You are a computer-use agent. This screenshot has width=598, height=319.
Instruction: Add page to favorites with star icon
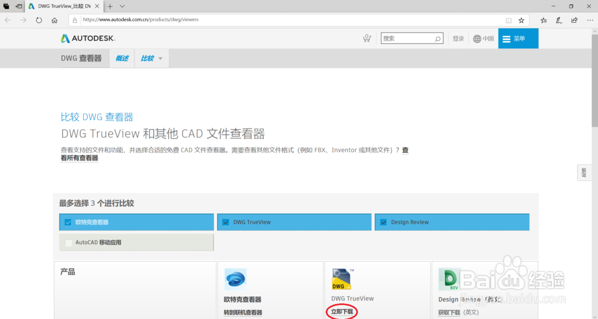click(x=521, y=20)
